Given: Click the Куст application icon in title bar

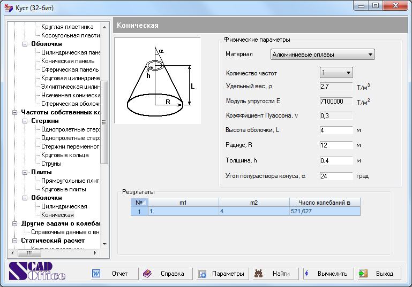Looking at the screenshot, I should (x=8, y=7).
